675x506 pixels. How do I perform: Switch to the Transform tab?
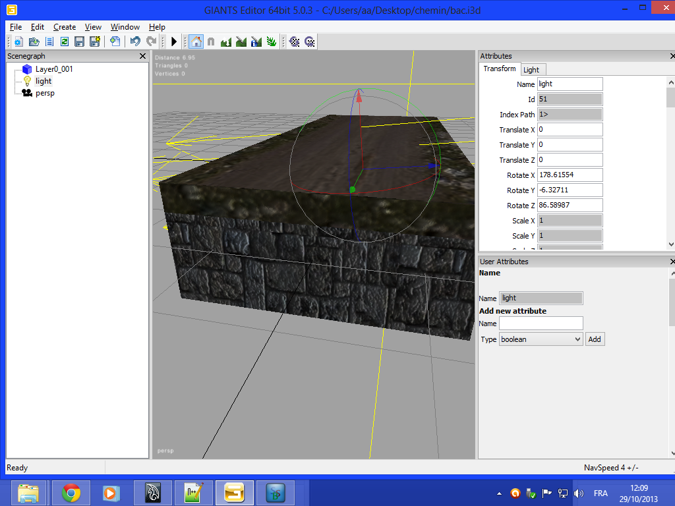coord(500,69)
